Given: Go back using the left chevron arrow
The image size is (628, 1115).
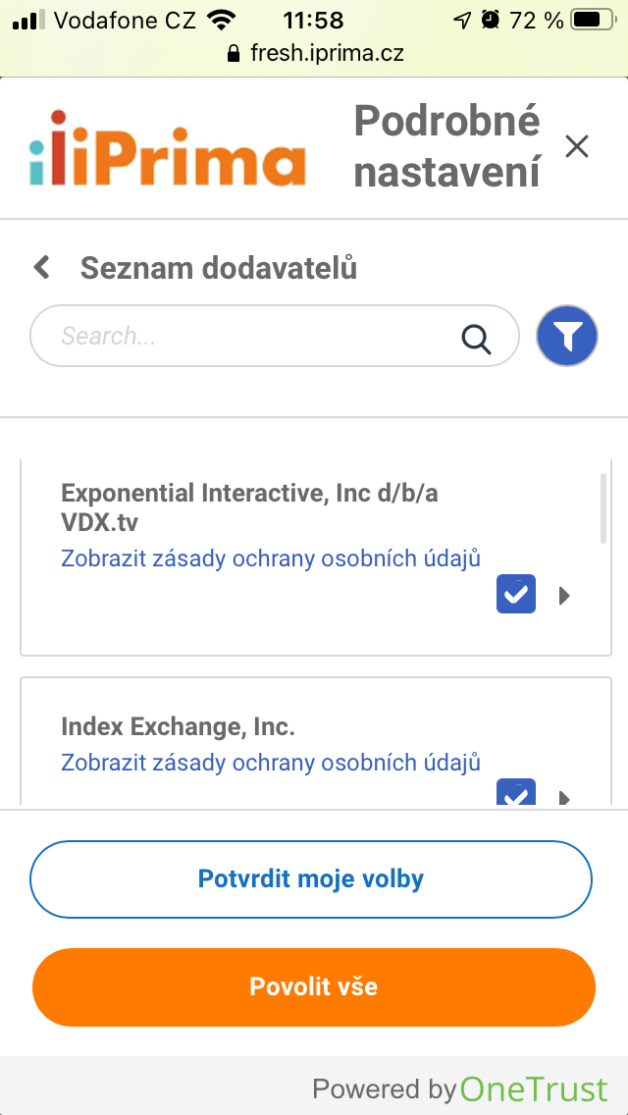Looking at the screenshot, I should click(42, 267).
